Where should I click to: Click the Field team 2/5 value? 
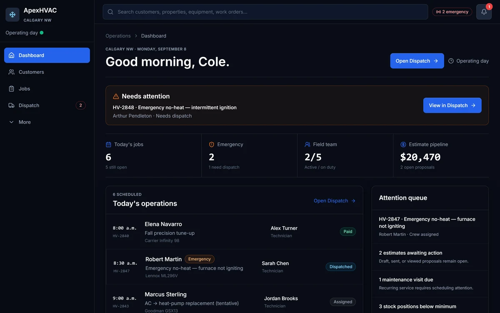pos(313,157)
